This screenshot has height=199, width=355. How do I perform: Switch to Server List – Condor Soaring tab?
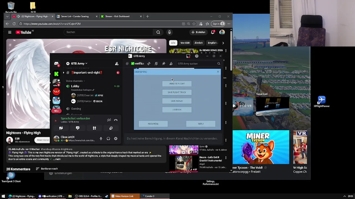[x=75, y=16]
